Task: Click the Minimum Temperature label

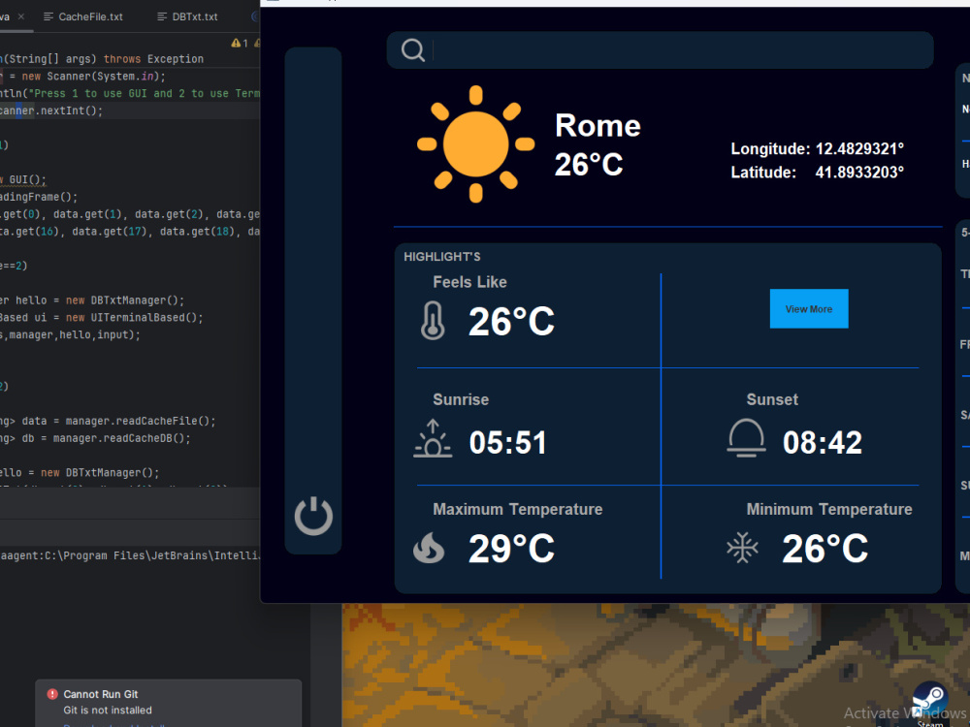Action: [x=829, y=510]
